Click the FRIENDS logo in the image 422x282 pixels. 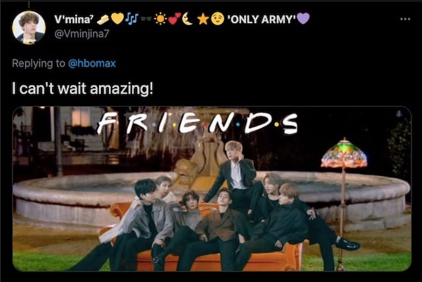(x=198, y=123)
